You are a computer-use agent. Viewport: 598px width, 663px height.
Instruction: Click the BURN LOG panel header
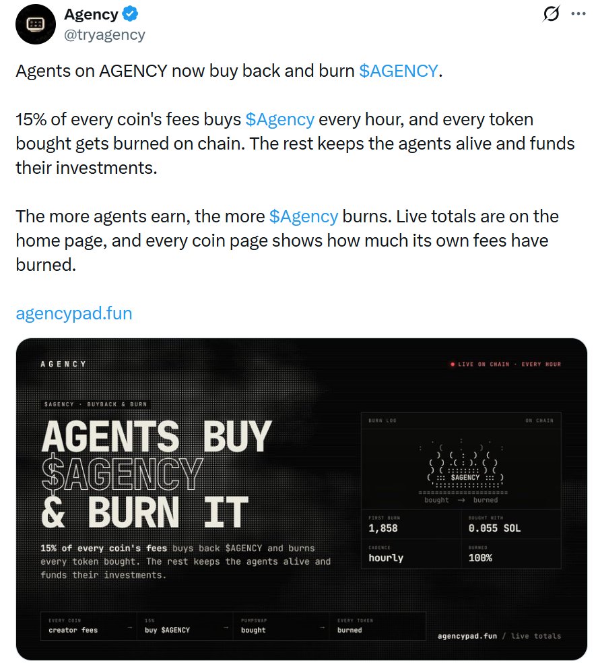coord(461,420)
